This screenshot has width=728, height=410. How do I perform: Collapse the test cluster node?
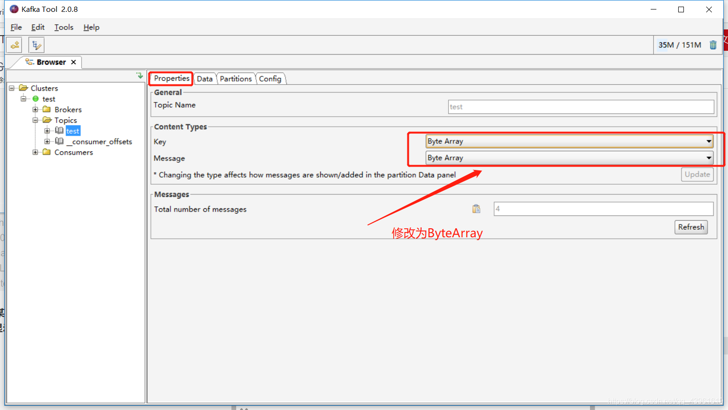(23, 99)
